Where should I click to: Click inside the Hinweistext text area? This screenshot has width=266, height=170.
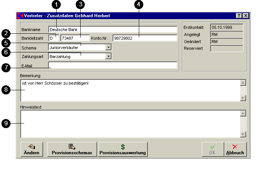[x=130, y=124]
